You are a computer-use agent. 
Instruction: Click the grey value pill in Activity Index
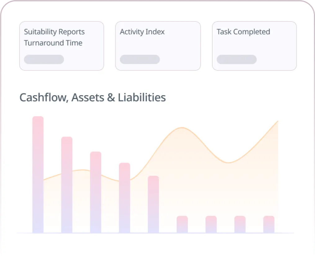click(140, 59)
